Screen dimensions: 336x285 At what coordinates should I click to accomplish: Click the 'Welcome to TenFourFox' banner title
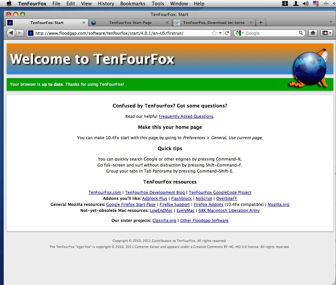pyautogui.click(x=92, y=59)
